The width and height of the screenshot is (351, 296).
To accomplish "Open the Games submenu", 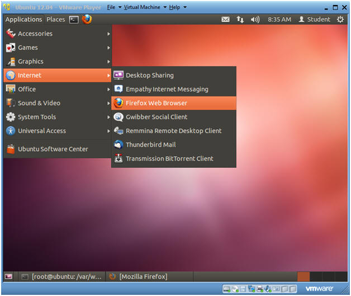I will coord(58,48).
